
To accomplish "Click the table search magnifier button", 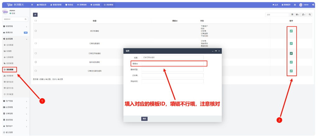I will coord(310,15).
